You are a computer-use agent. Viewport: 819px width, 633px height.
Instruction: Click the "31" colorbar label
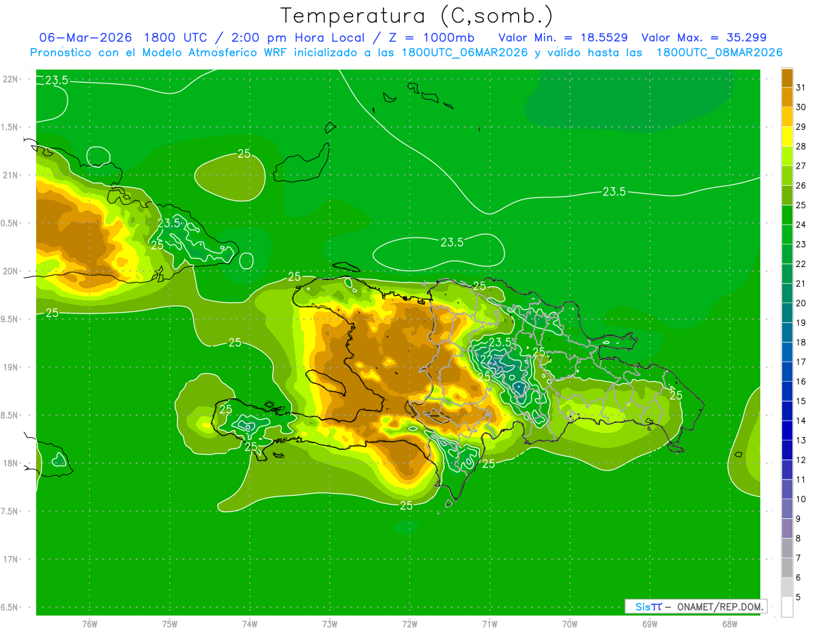(x=801, y=88)
